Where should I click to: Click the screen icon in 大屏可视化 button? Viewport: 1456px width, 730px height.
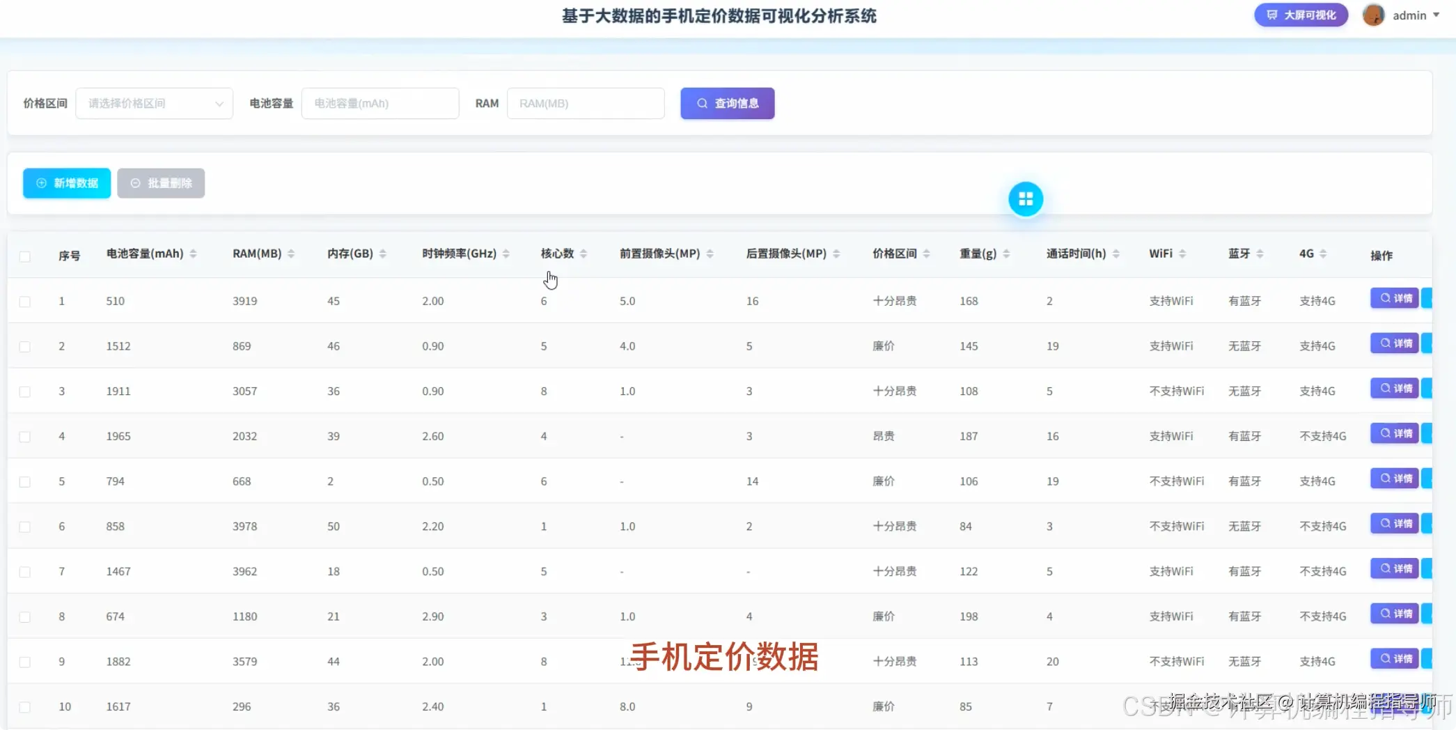(x=1274, y=14)
